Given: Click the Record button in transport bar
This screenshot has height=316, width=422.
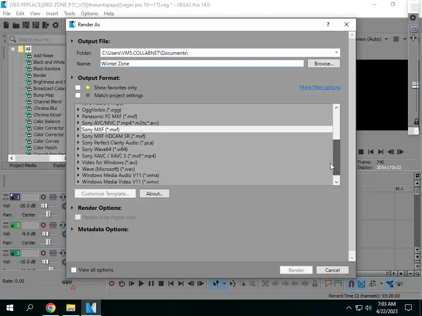Looking at the screenshot, I should (112, 283).
